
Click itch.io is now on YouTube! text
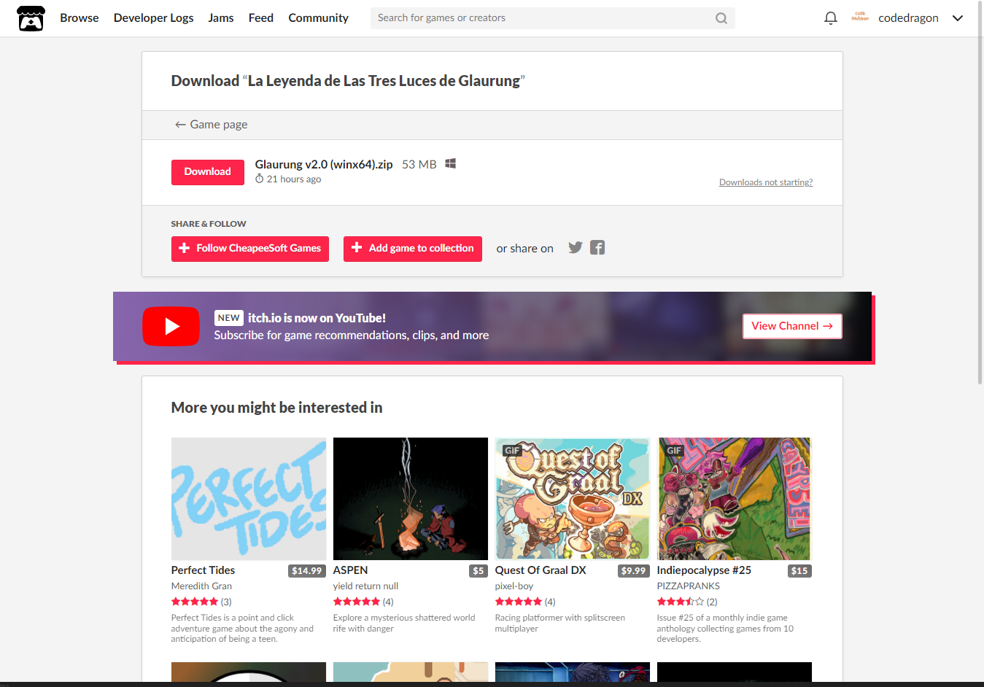317,318
